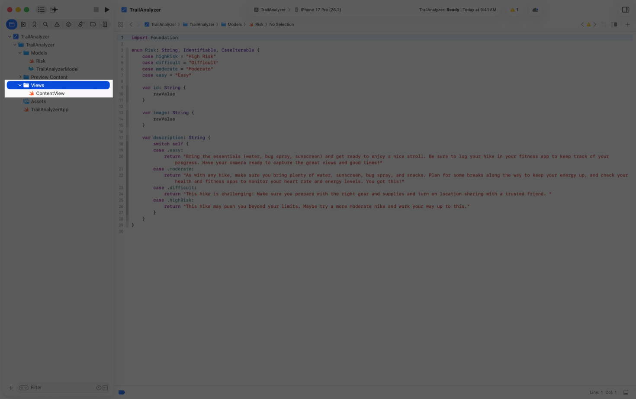Expand the Preview Content folder
Screen dimensions: 636x399
[x=20, y=77]
